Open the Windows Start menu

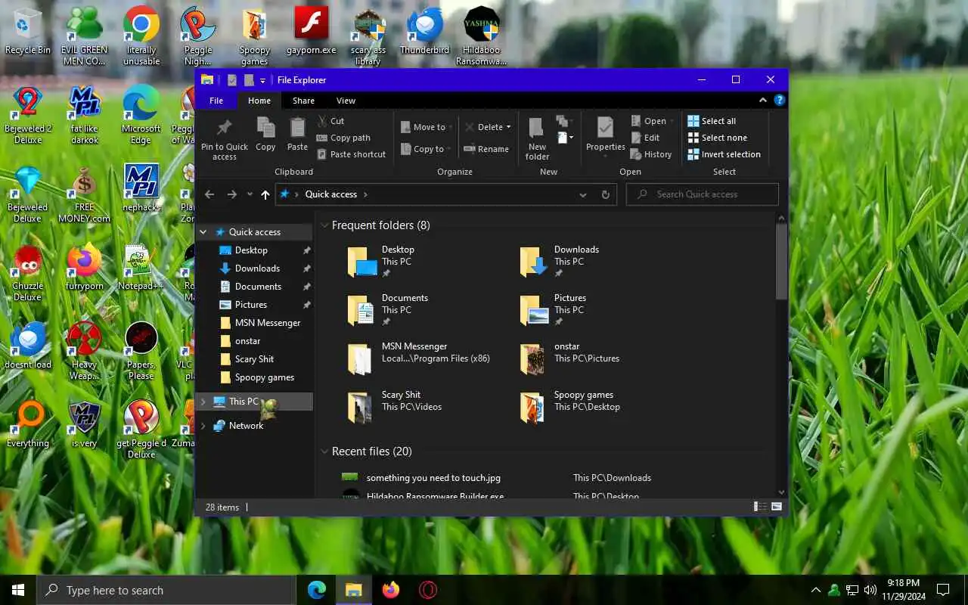point(18,590)
